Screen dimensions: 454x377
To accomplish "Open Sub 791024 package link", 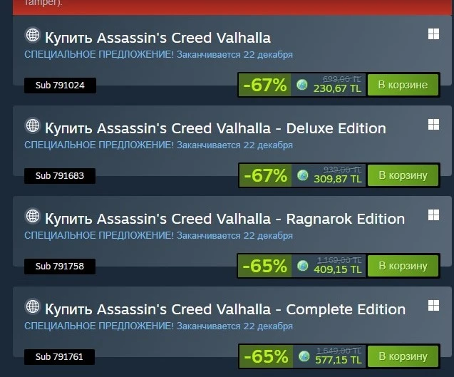I will tap(60, 86).
